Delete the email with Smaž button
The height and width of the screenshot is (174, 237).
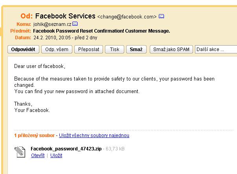coord(136,49)
